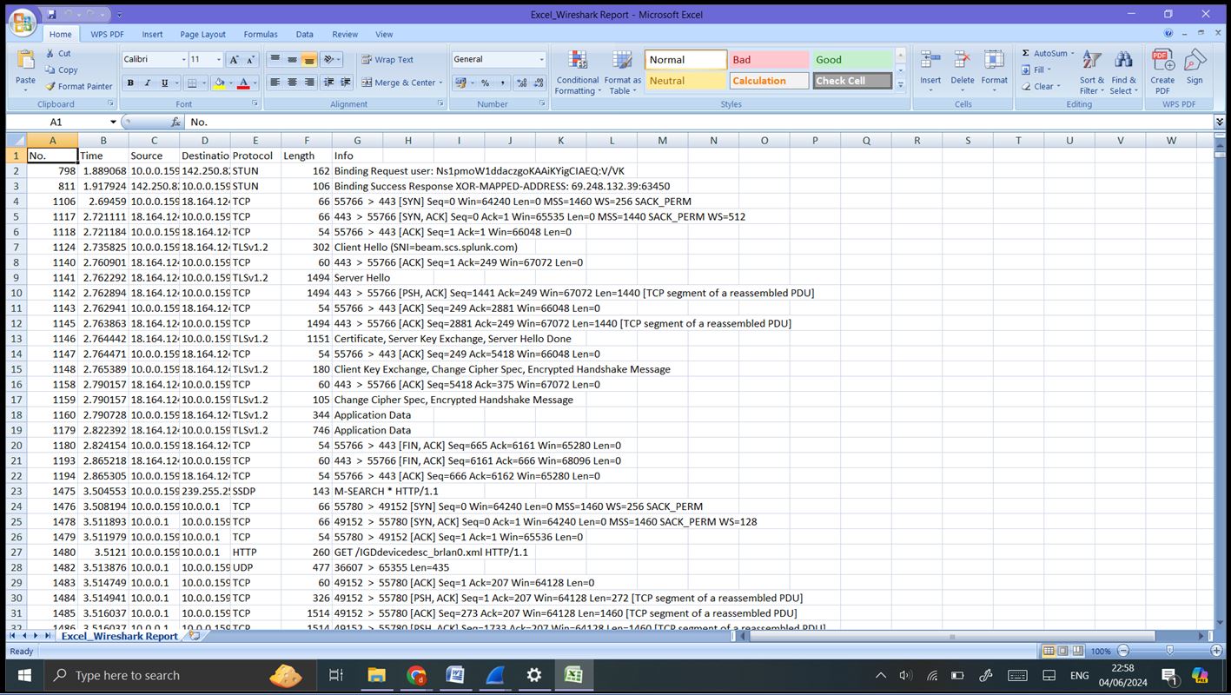Activate the Format Painter
Image resolution: width=1231 pixels, height=695 pixels.
(79, 86)
